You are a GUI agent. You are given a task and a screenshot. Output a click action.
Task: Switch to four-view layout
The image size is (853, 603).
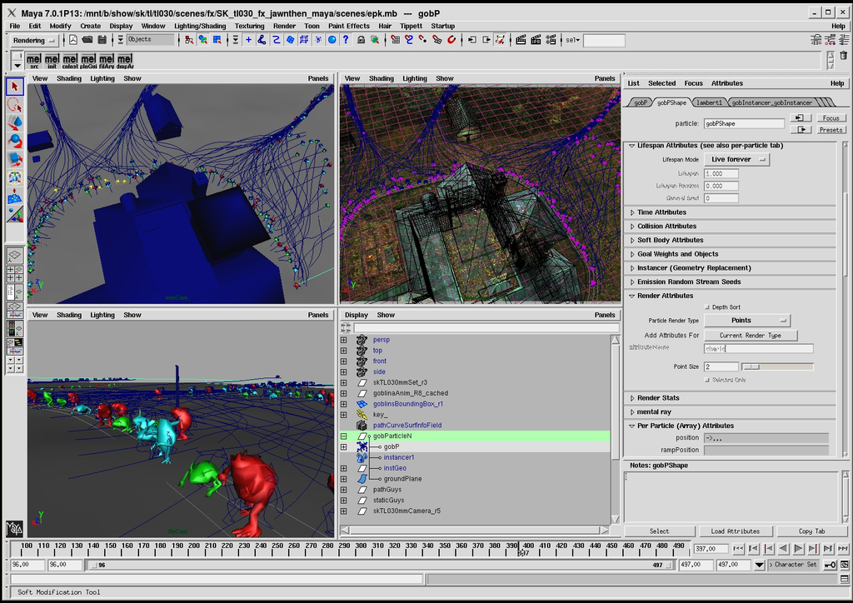(x=15, y=273)
